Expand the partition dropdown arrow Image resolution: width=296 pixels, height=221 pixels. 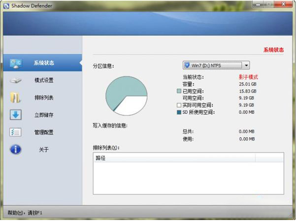[x=246, y=65]
